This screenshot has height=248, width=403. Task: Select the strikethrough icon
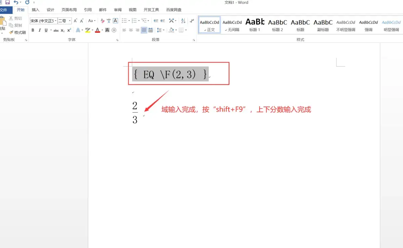pyautogui.click(x=56, y=30)
